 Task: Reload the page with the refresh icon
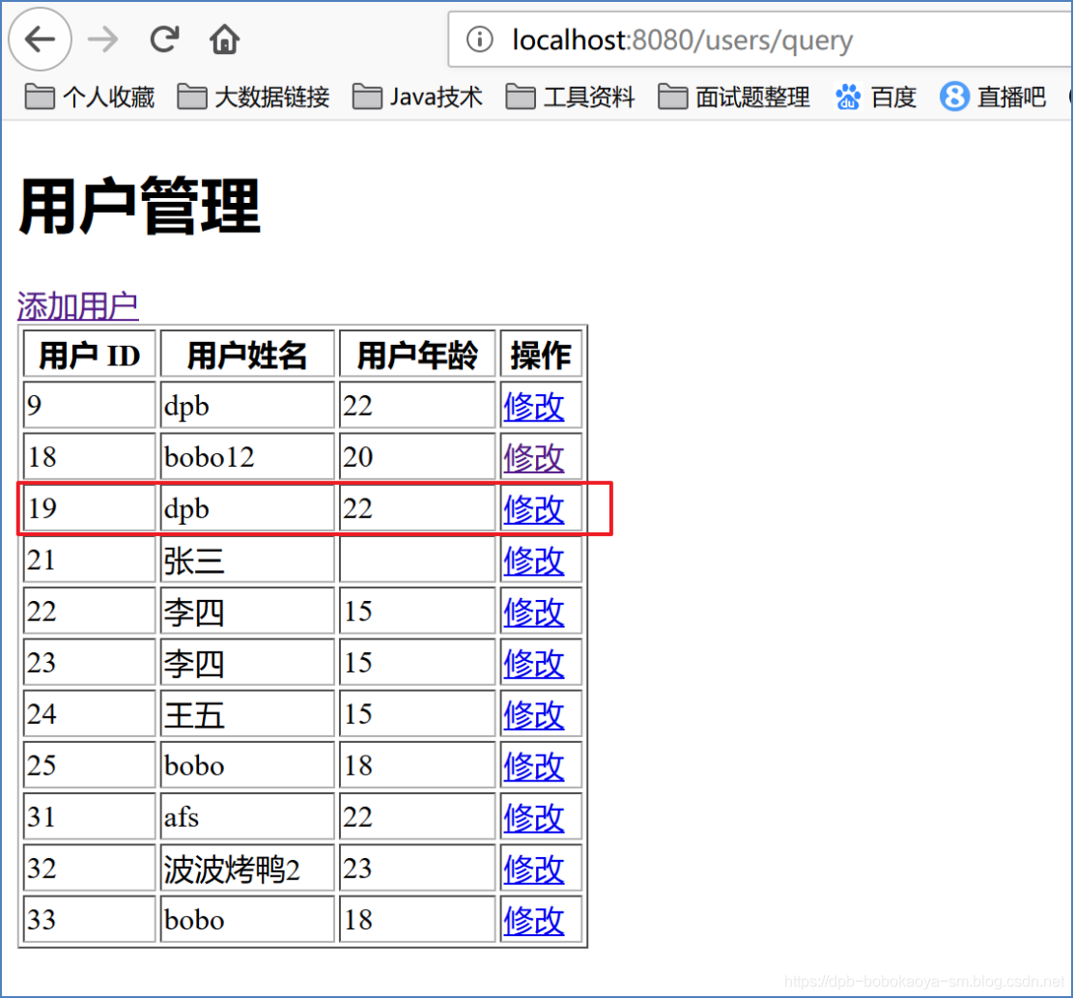(x=164, y=39)
